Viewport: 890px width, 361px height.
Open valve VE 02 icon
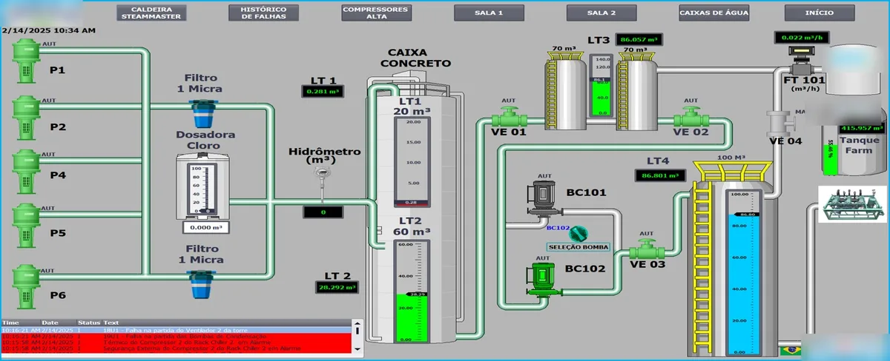pos(691,118)
